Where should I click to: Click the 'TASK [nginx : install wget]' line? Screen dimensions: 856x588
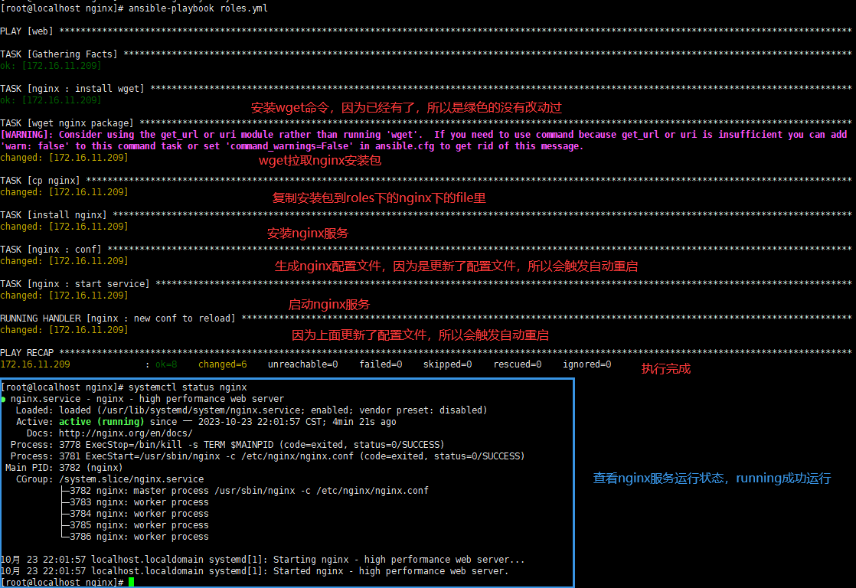(x=426, y=89)
